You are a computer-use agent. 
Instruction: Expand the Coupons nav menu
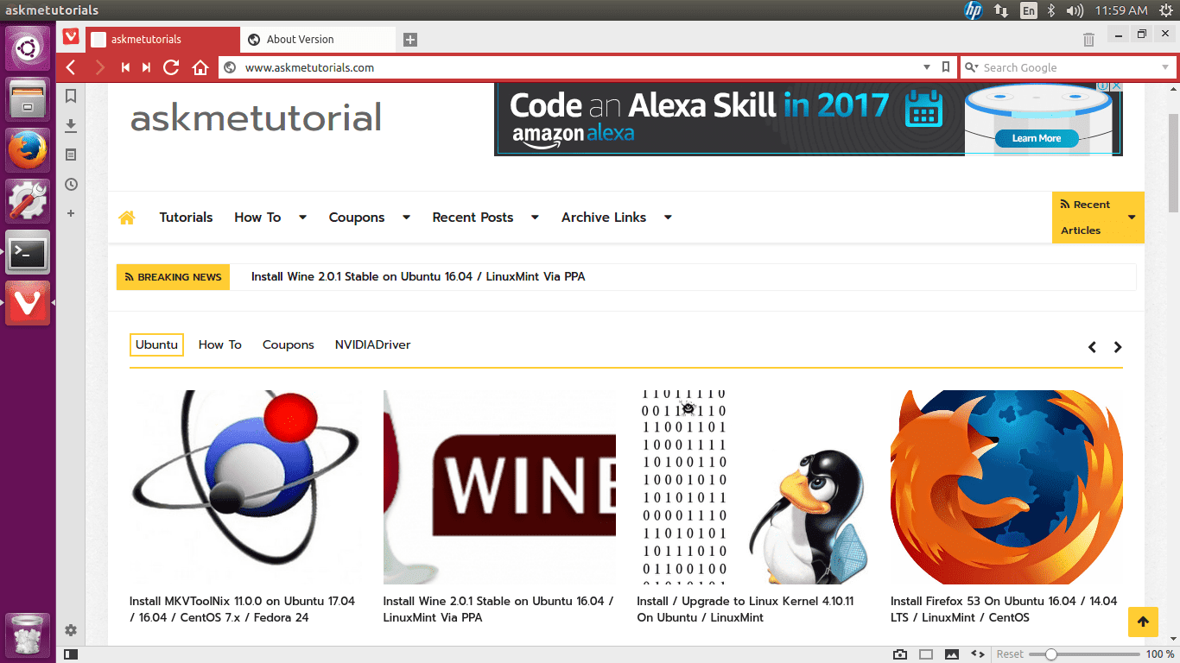click(406, 218)
